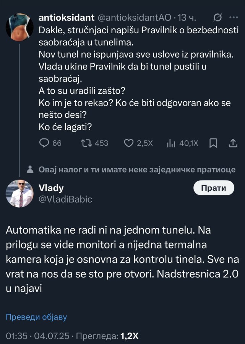Click the Grok circle-slash icon
245x344 pixels.
pos(218,18)
